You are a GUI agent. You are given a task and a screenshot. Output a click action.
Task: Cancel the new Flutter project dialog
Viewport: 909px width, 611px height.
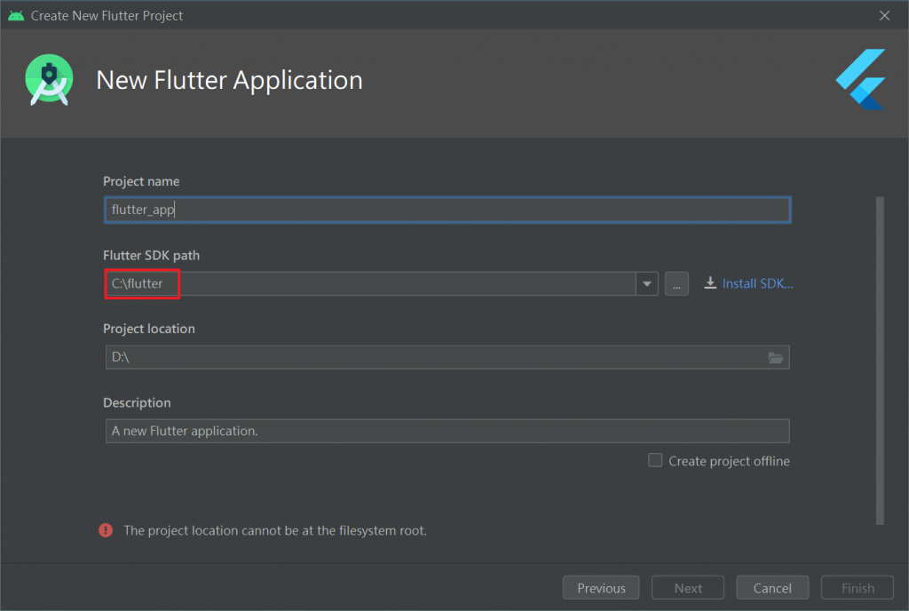click(772, 588)
